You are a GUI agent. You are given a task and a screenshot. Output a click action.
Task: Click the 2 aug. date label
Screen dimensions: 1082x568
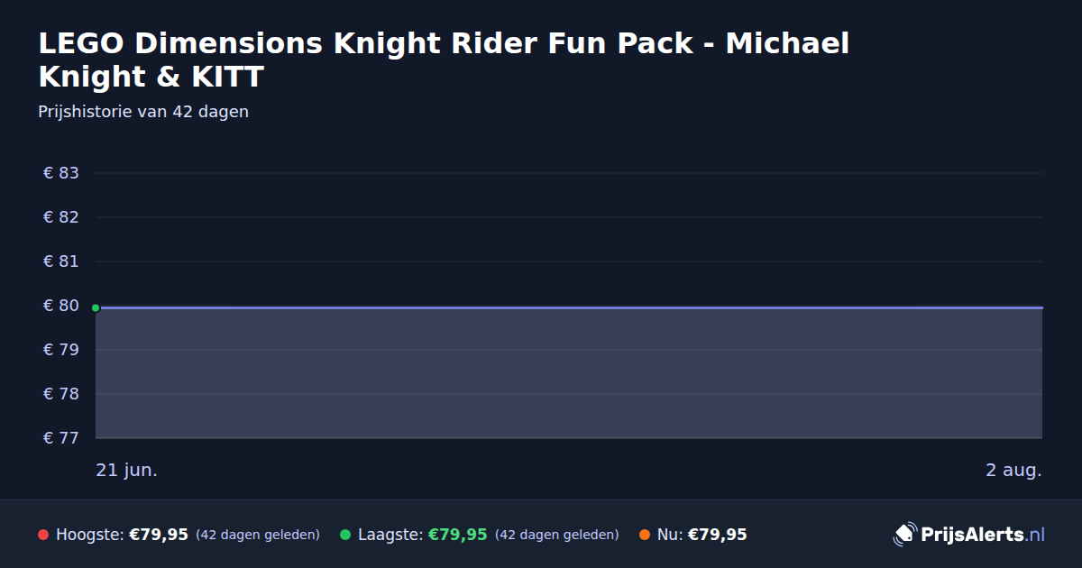pyautogui.click(x=1013, y=470)
